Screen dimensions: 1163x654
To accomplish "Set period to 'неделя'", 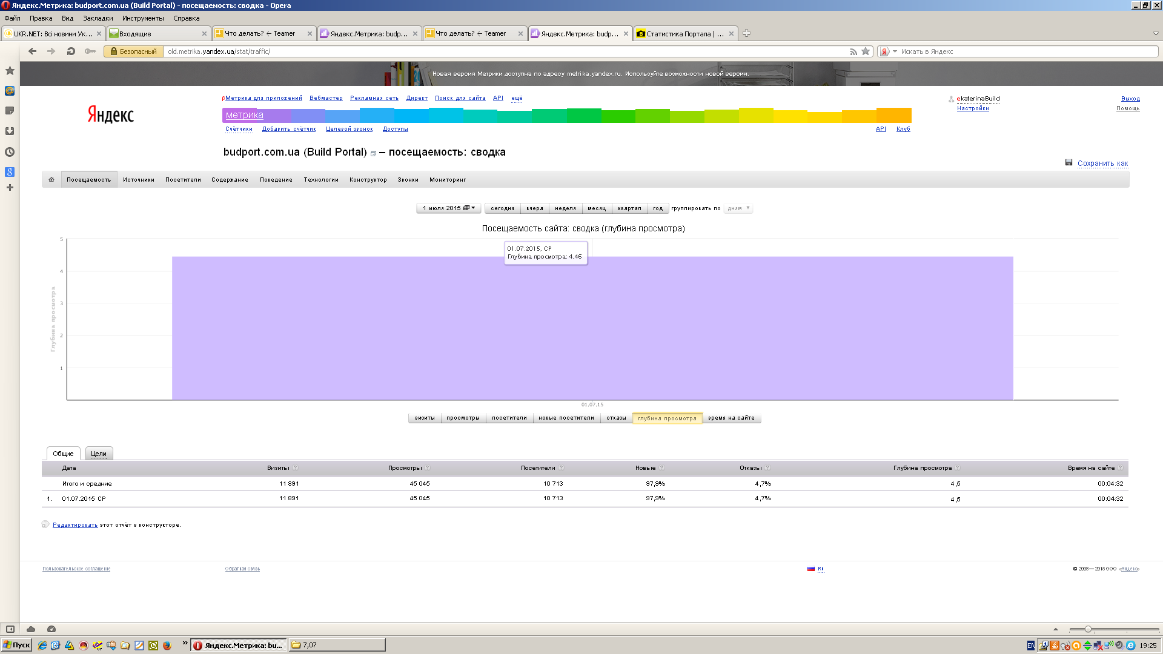I will pyautogui.click(x=565, y=208).
